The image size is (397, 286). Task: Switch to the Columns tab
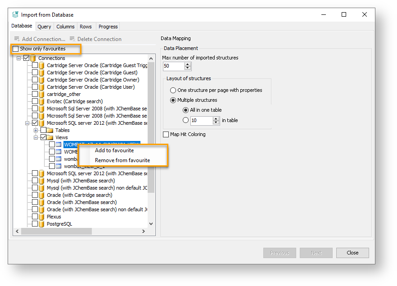tap(65, 27)
